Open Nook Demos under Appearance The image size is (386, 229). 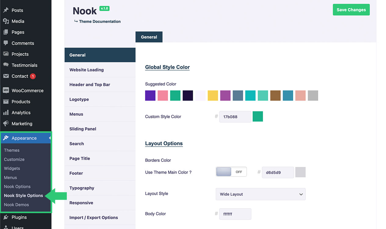[16, 205]
